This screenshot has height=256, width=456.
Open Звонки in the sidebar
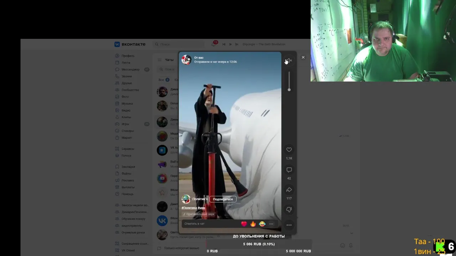point(126,76)
